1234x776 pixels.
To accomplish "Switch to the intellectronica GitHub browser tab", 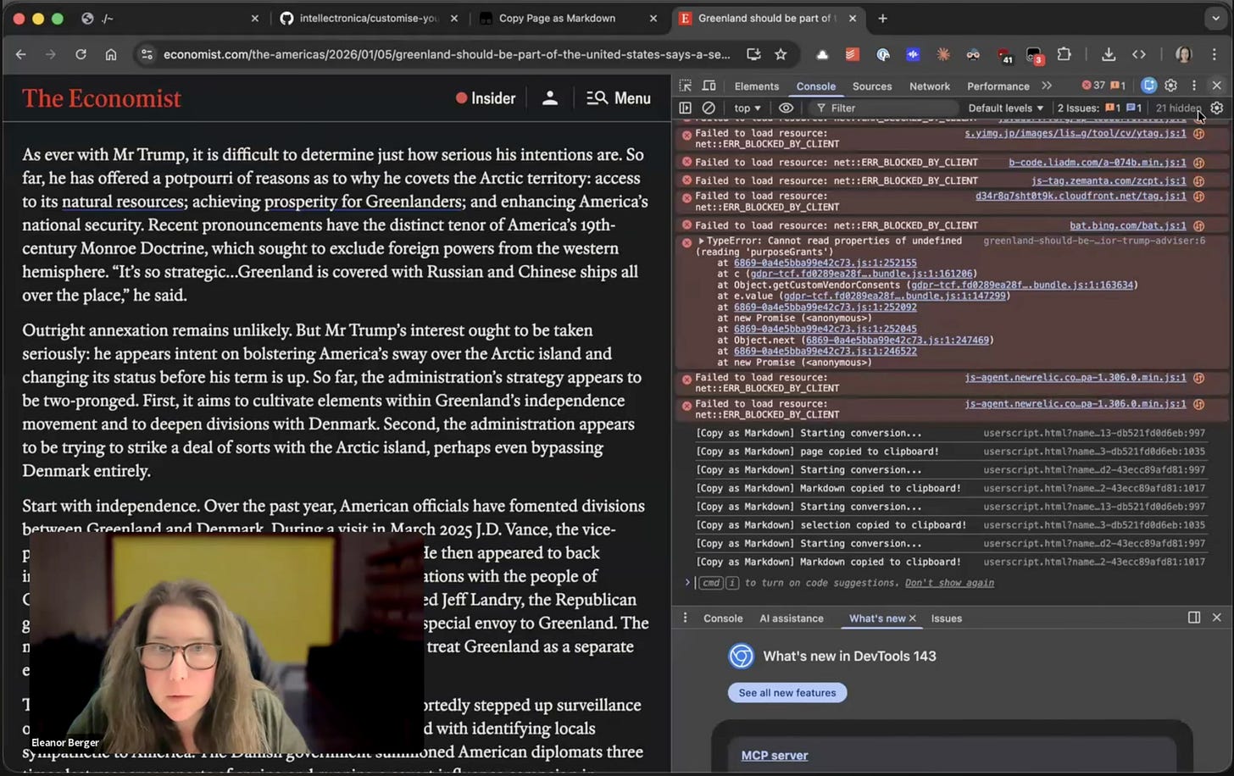I will point(368,18).
